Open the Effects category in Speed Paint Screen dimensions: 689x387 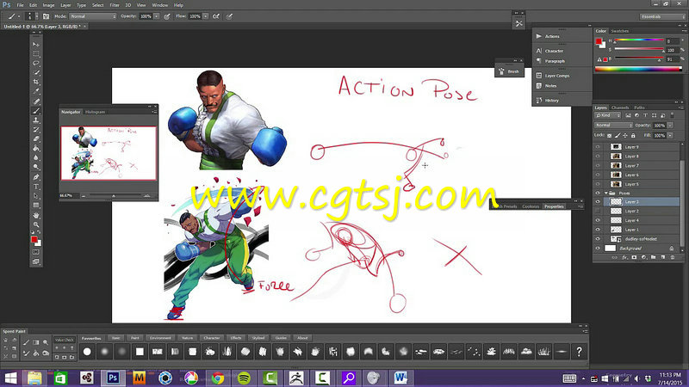coord(236,338)
